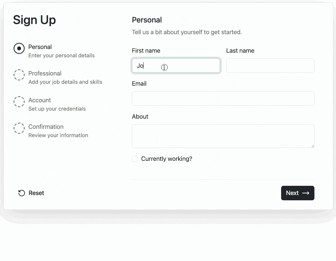Click the Sign Up heading
This screenshot has height=261, width=336.
coord(34,20)
